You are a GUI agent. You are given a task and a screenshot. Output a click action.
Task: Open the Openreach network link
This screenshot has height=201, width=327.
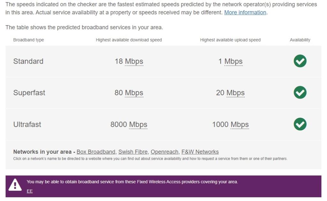pos(164,152)
